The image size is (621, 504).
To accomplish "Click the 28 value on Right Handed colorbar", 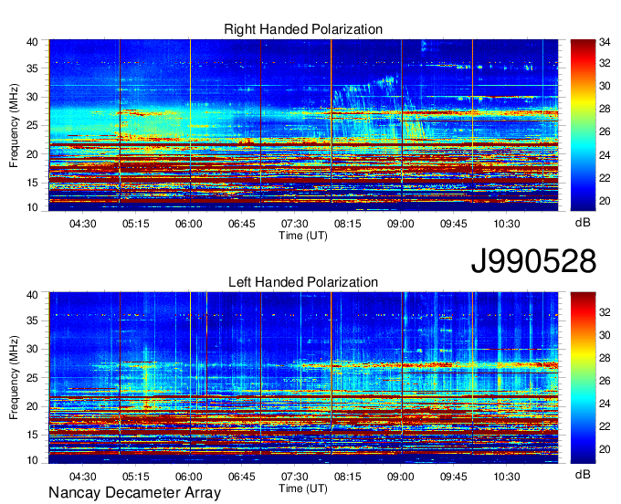I will [605, 109].
